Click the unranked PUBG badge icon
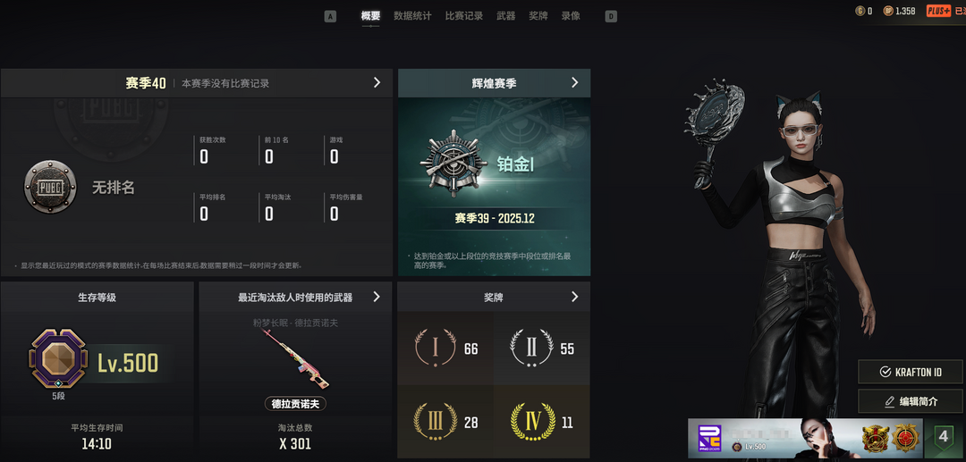 pyautogui.click(x=50, y=187)
